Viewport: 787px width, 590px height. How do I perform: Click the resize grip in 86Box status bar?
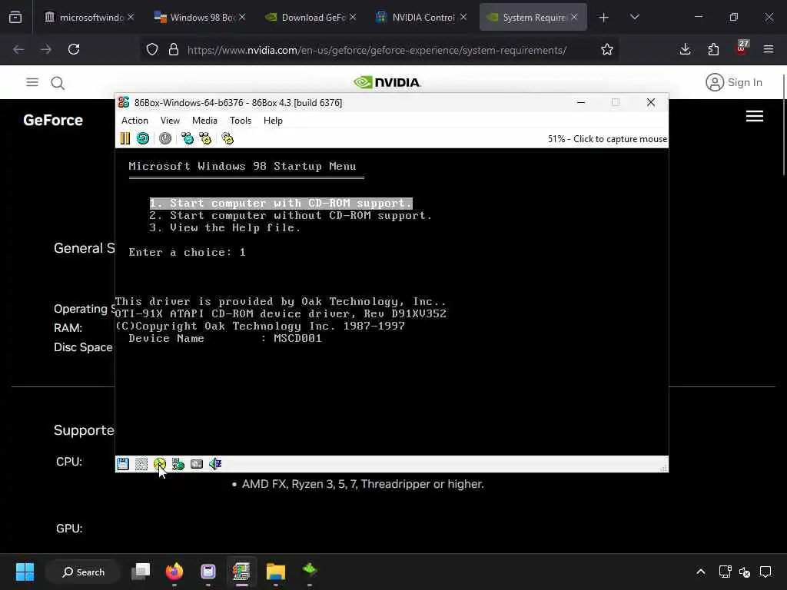coord(663,468)
